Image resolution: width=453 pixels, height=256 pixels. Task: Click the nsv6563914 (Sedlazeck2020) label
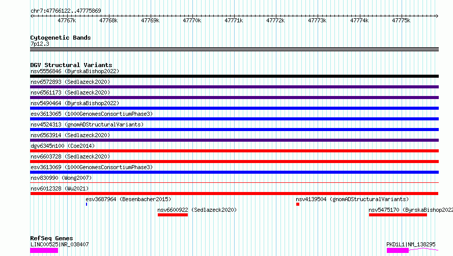[70, 135]
